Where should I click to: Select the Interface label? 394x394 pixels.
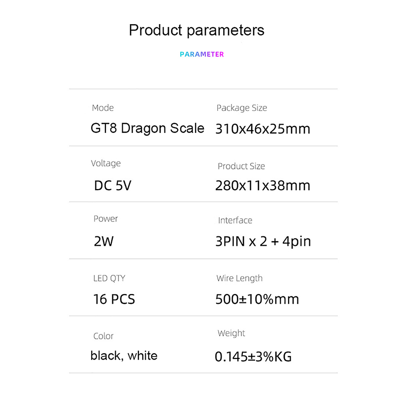pos(235,220)
